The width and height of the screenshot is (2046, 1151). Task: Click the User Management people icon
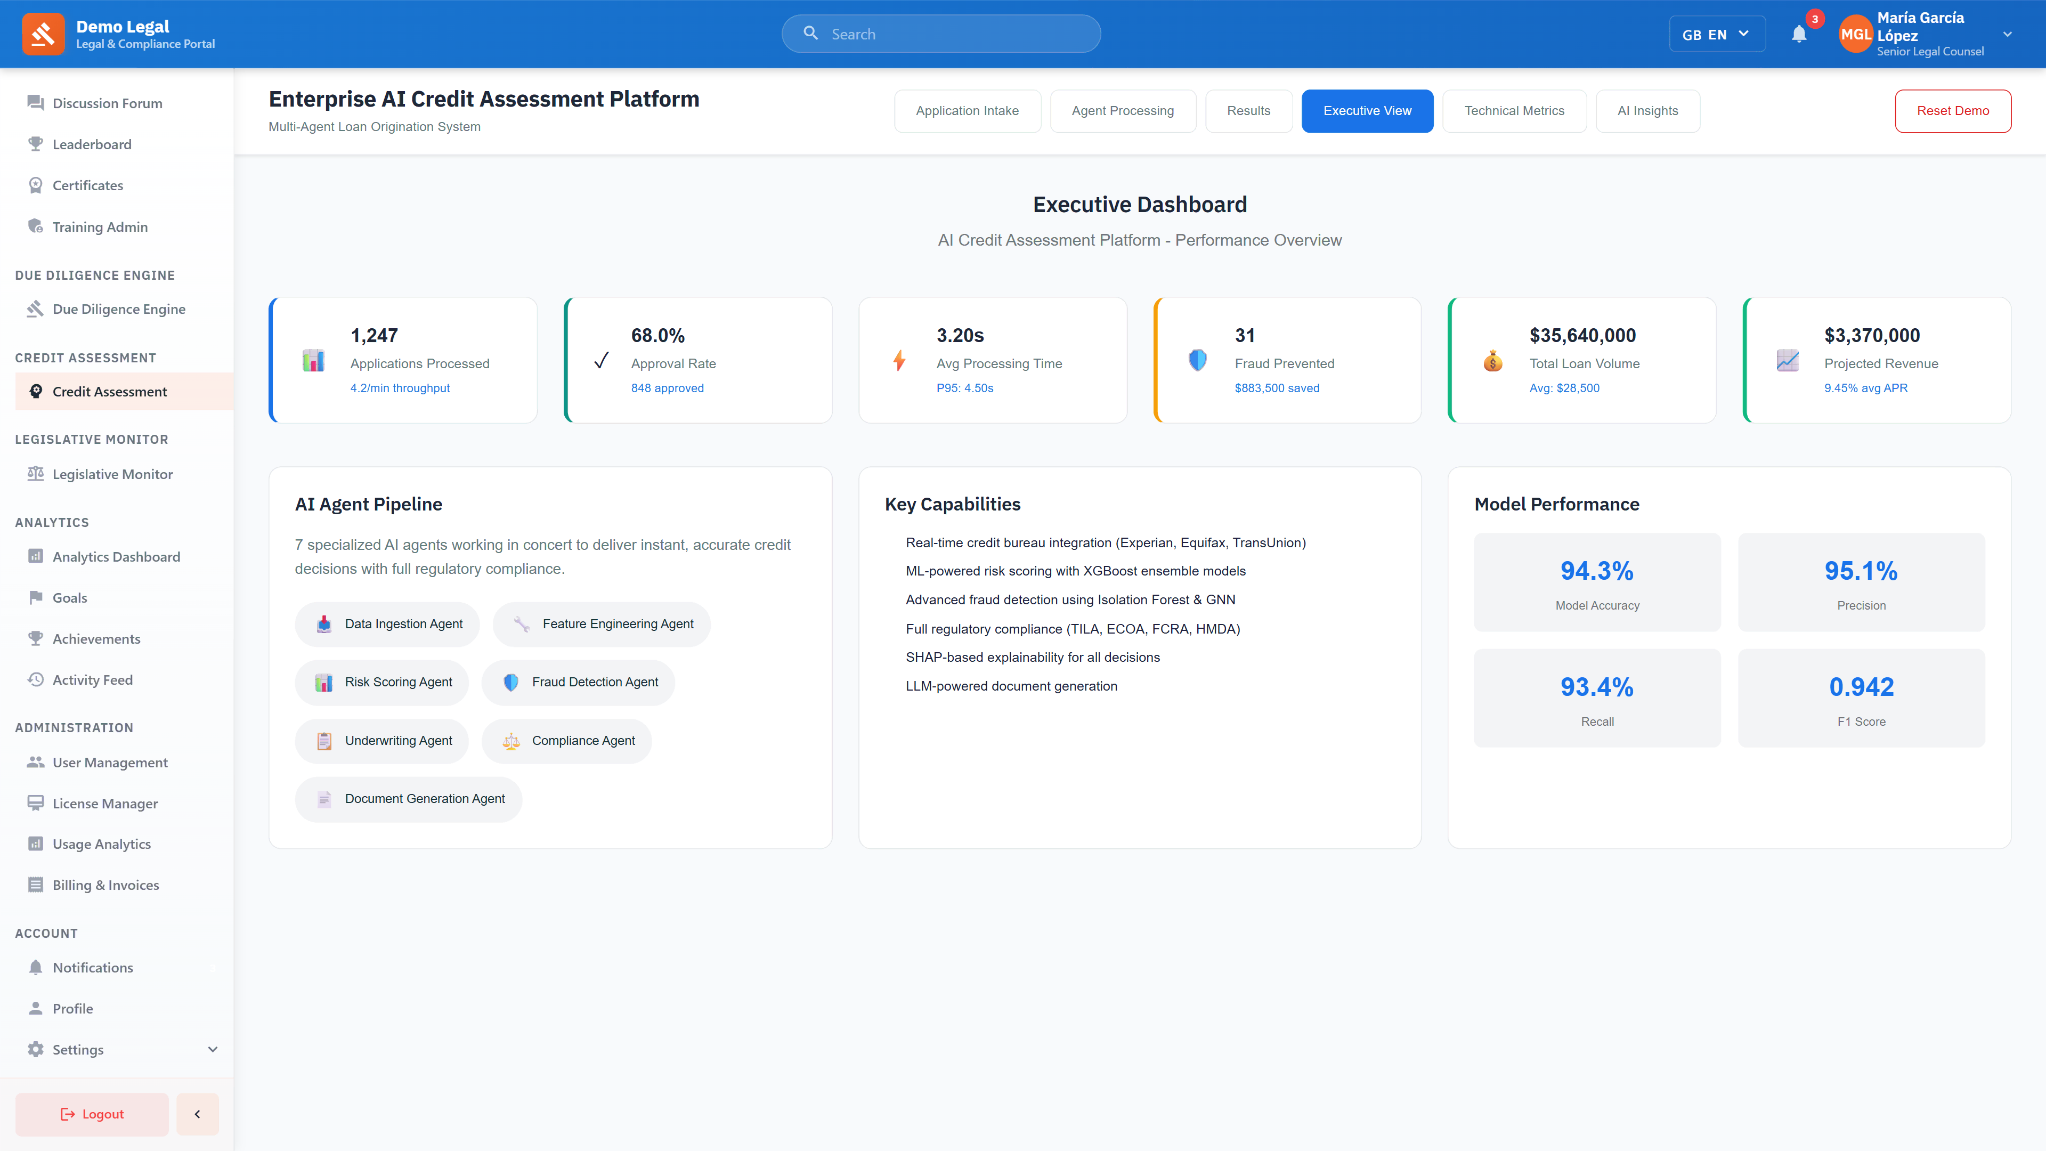(x=36, y=762)
